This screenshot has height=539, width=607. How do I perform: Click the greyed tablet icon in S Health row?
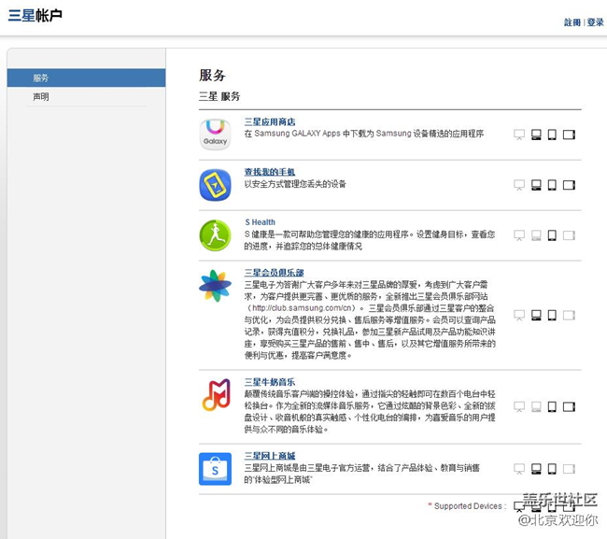(569, 235)
